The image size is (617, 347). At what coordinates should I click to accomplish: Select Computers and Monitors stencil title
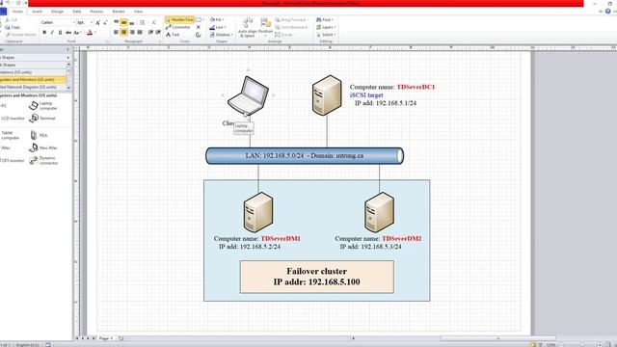click(33, 79)
